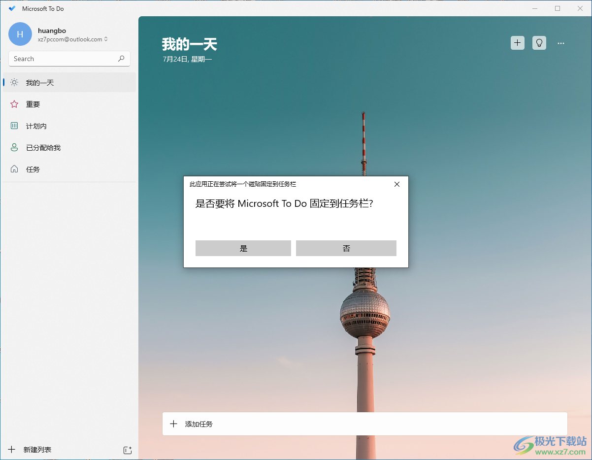
Task: Select 我的一天 in sidebar
Action: 69,83
